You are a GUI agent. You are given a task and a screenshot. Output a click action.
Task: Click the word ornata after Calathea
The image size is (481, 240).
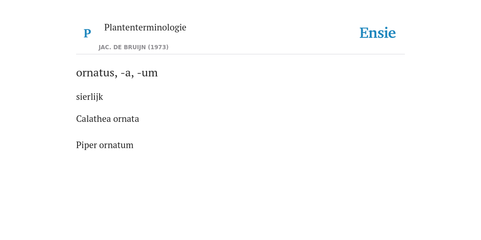(126, 119)
